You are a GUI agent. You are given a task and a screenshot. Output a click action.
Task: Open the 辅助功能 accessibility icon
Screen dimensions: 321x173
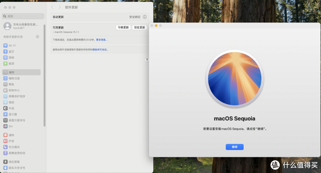tap(6, 78)
